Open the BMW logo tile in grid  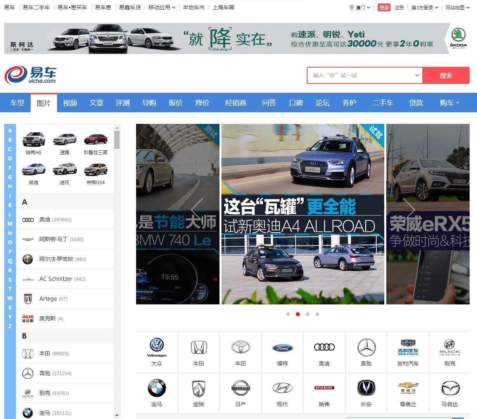click(x=157, y=393)
